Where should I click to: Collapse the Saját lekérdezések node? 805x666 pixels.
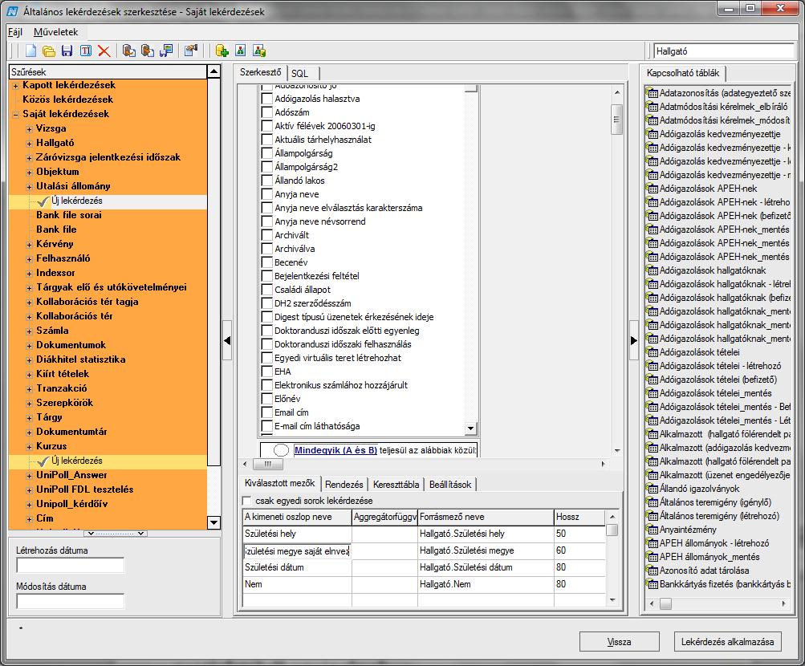[x=16, y=115]
